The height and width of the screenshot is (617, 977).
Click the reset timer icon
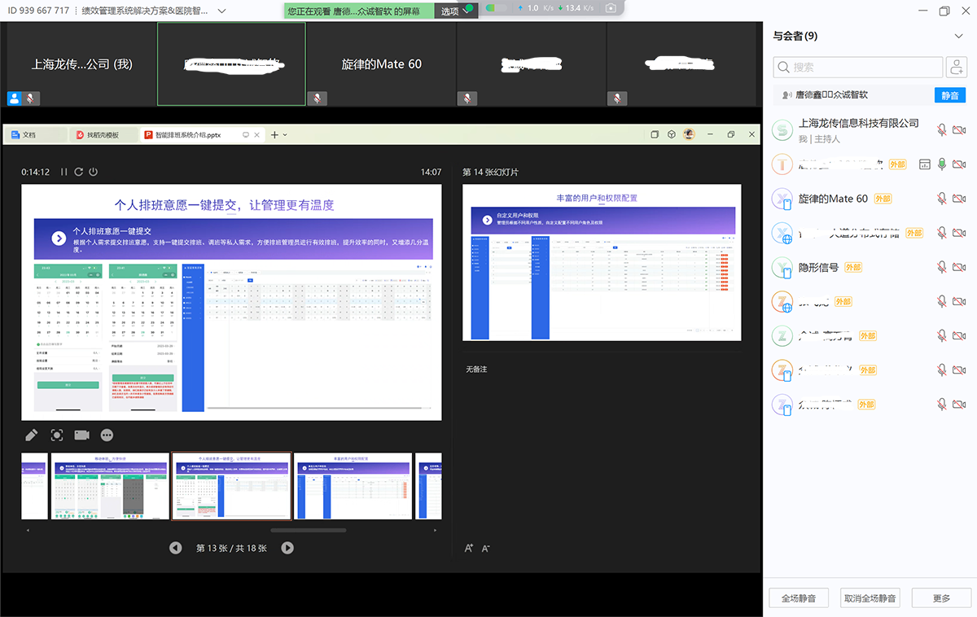click(79, 172)
